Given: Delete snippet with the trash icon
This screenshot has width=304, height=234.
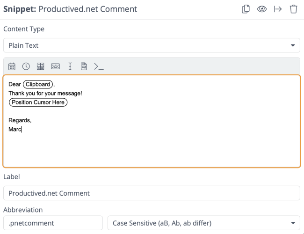Looking at the screenshot, I should 294,9.
